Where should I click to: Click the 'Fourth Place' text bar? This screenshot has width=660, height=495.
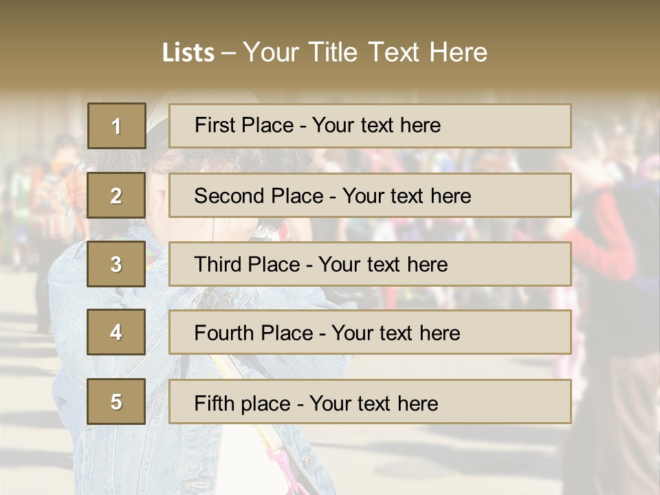pyautogui.click(x=370, y=333)
